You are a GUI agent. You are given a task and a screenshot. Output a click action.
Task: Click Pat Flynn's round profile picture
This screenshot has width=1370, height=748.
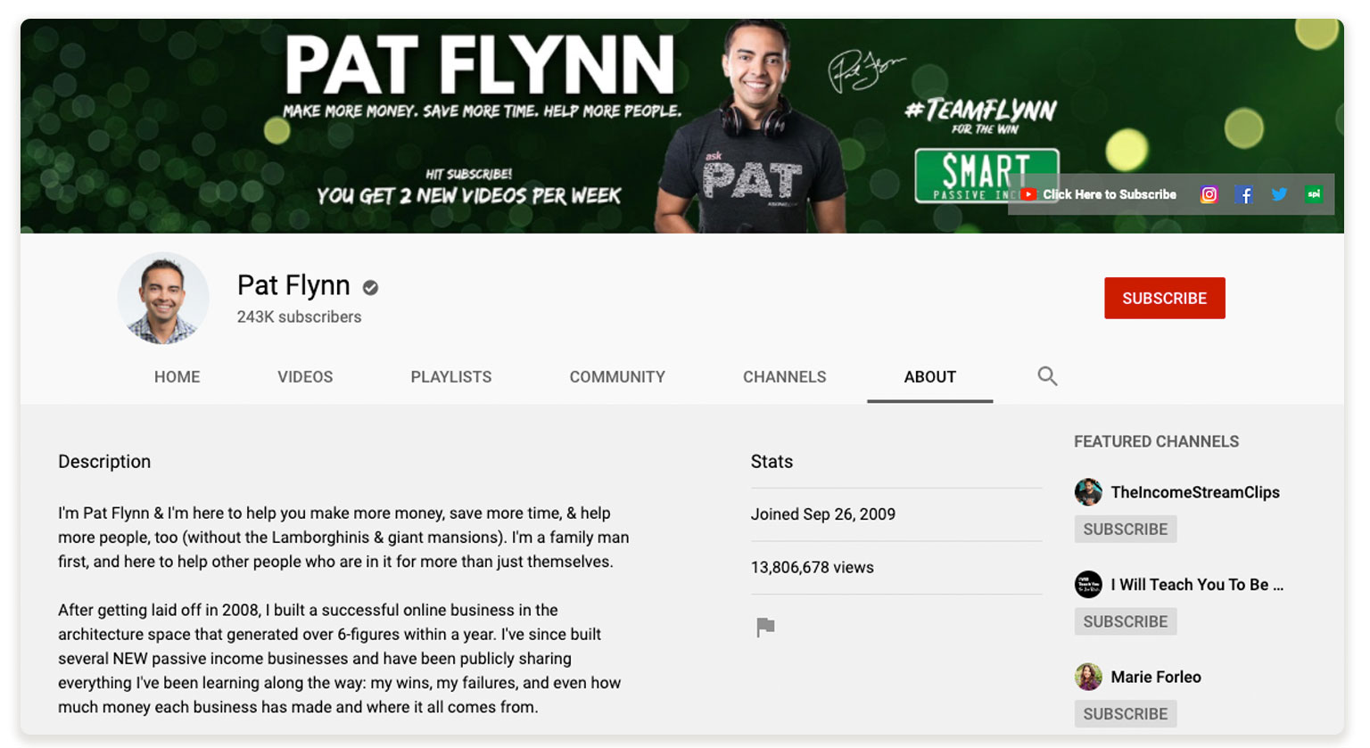(163, 298)
